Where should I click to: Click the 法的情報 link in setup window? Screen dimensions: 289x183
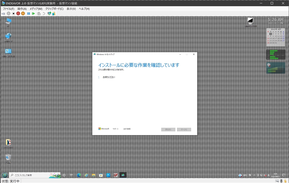(127, 129)
